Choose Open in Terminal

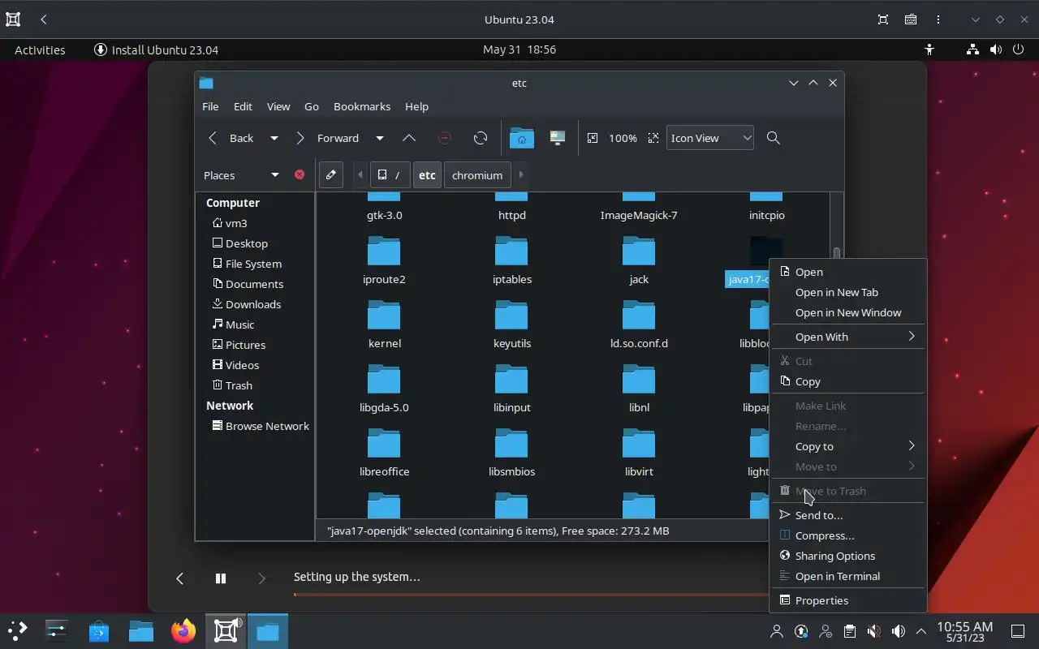click(x=847, y=576)
